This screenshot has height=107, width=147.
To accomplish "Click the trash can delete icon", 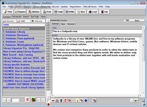I will pyautogui.click(x=61, y=101).
